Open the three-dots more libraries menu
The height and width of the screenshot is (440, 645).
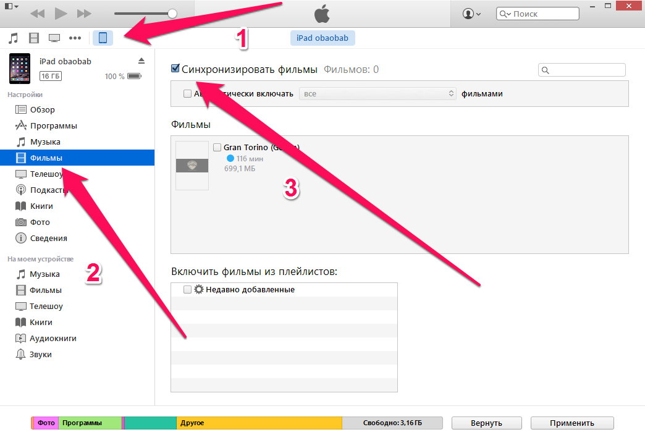click(75, 38)
